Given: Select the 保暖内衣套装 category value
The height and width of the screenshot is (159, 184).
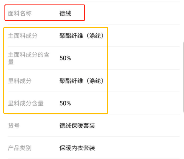Looking at the screenshot, I should (77, 148).
